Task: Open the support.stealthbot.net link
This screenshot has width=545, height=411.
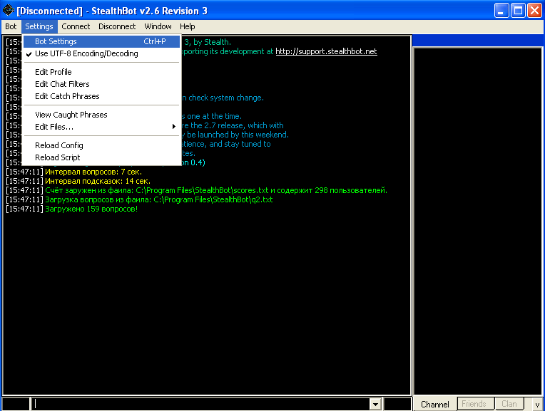Action: pos(326,51)
